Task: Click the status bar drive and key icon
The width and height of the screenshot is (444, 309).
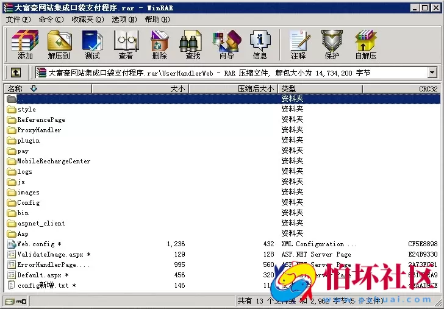Action: point(16,301)
